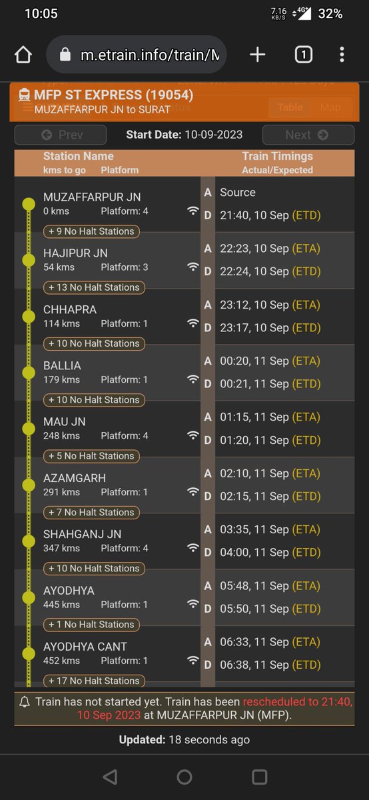Image resolution: width=369 pixels, height=800 pixels.
Task: Expand '+ 9 No Halt Stations' under Muzaffarpur
Action: click(x=91, y=231)
